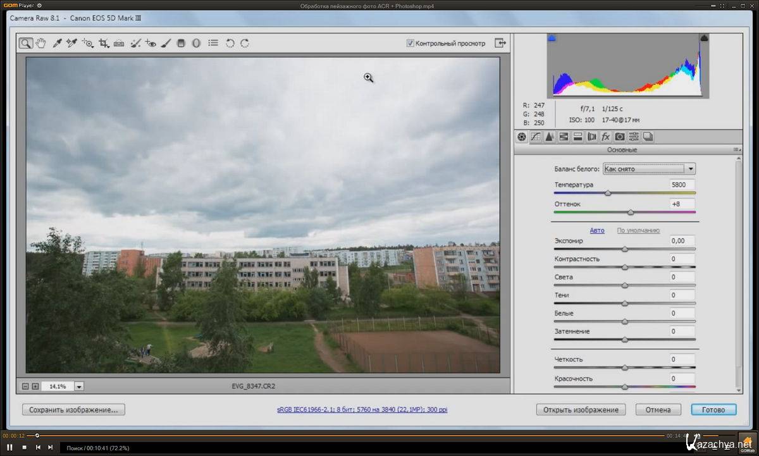Image resolution: width=759 pixels, height=456 pixels.
Task: Open the Основные panel options menu
Action: (x=736, y=150)
